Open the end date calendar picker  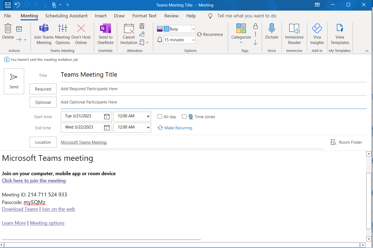tap(107, 127)
